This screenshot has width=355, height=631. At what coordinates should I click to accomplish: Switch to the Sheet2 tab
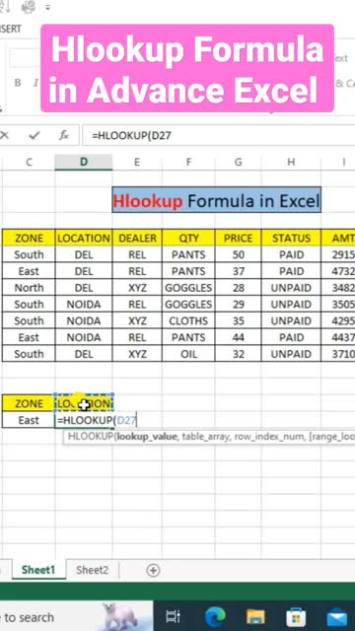point(92,570)
